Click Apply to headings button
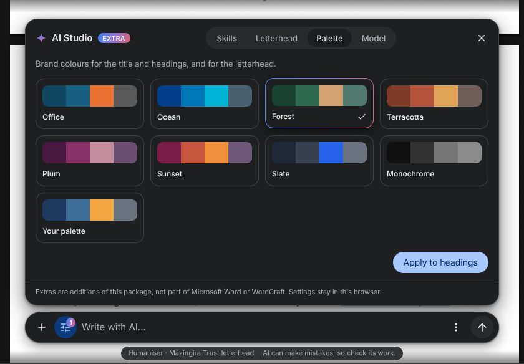 coord(440,262)
